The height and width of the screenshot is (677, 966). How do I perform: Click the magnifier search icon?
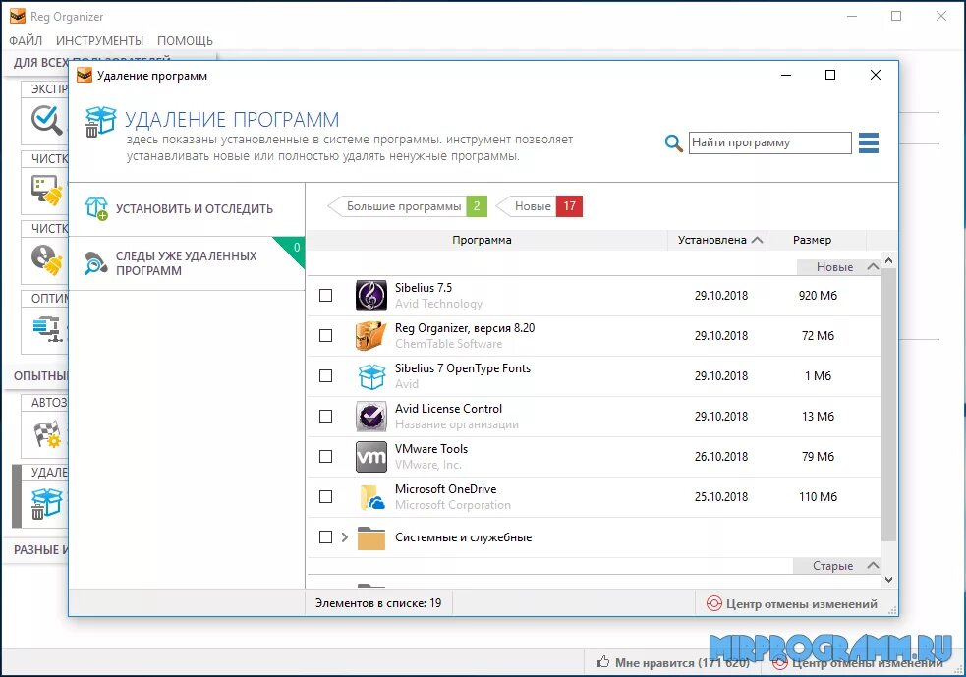tap(673, 142)
